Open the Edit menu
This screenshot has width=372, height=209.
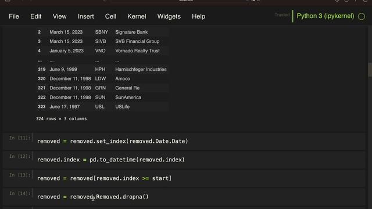coord(36,16)
